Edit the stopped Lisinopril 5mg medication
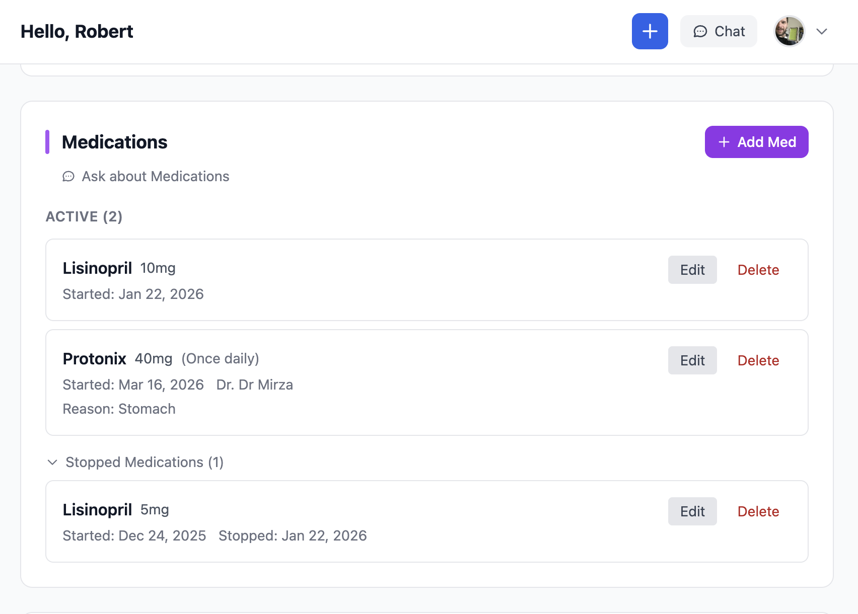This screenshot has height=614, width=858. click(x=692, y=511)
